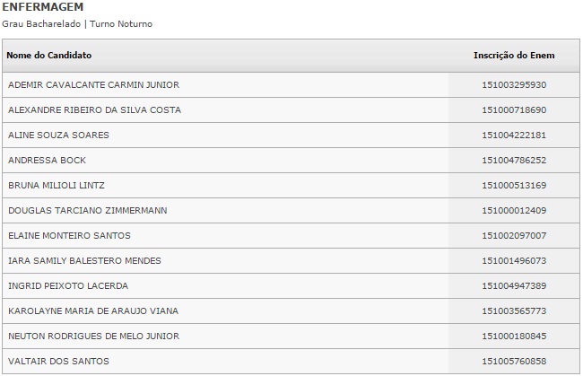Screen dimensions: 583x376
Task: Select Enem registration number 151004786252
Action: (x=514, y=161)
